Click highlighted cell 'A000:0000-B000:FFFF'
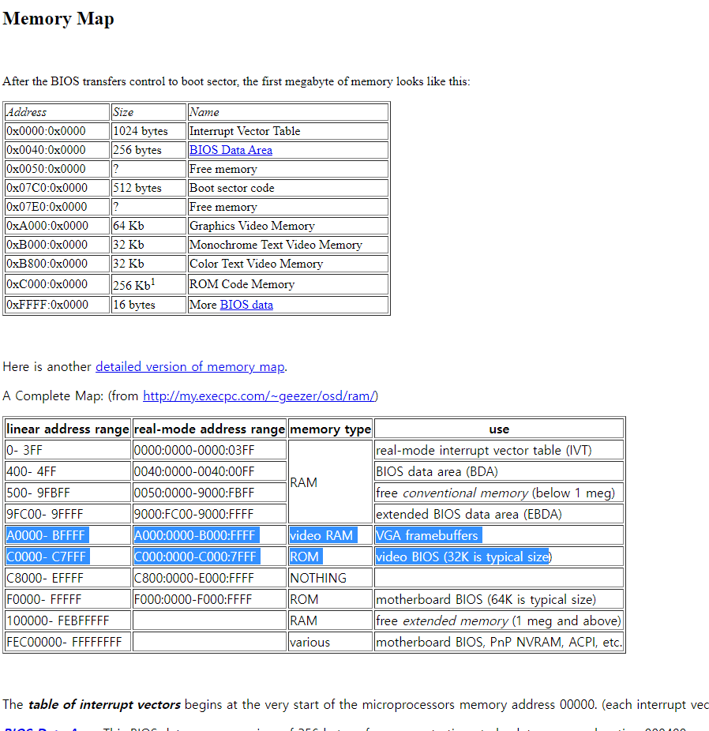The height and width of the screenshot is (731, 709). (209, 535)
